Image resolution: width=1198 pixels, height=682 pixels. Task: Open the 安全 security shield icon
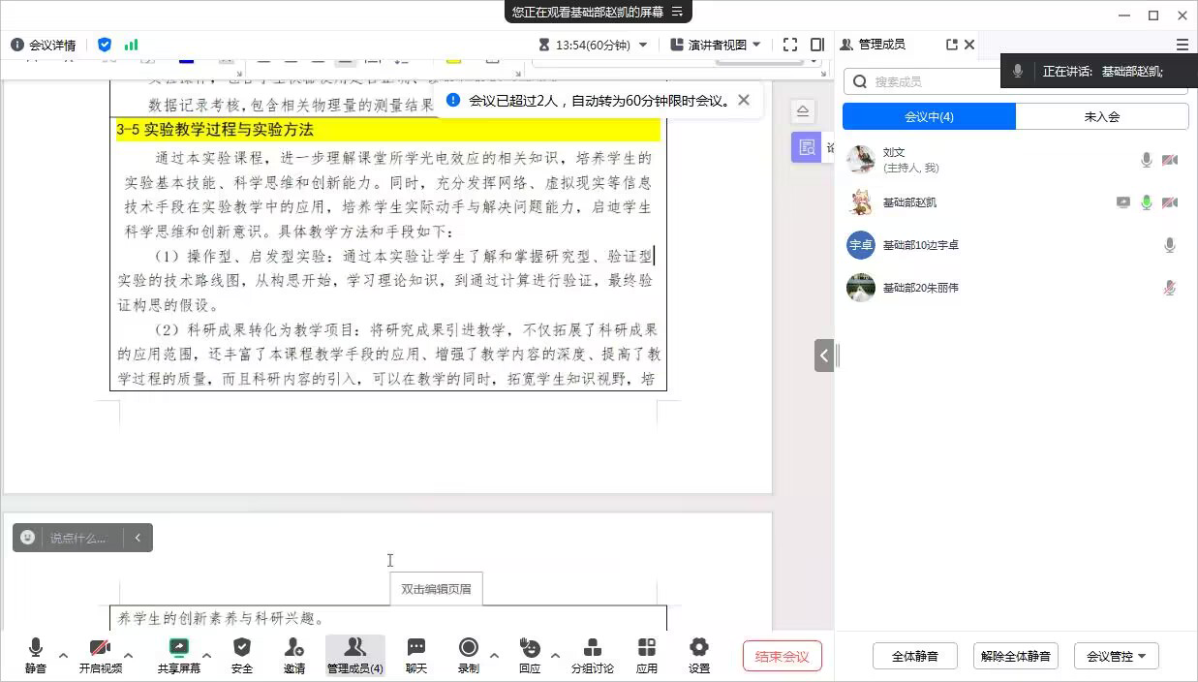[x=242, y=648]
